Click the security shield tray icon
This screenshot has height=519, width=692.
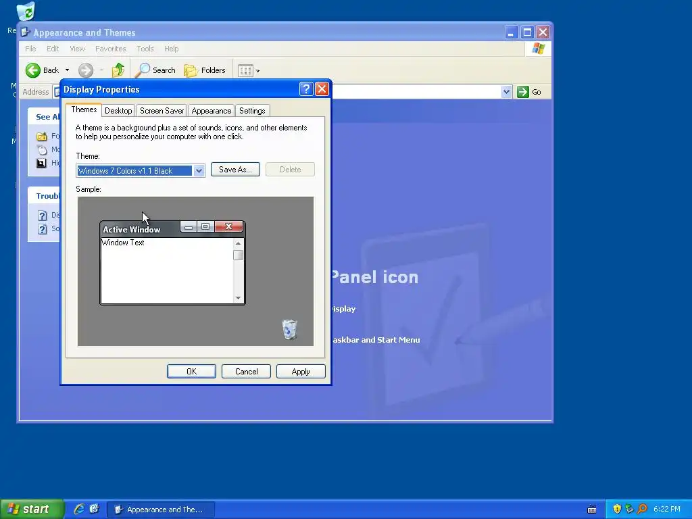(617, 510)
